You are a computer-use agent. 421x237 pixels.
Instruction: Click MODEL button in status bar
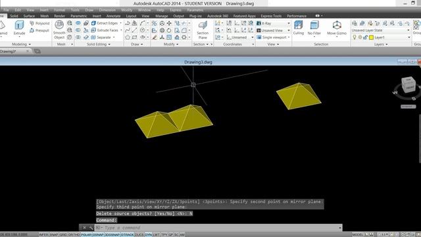(357, 234)
